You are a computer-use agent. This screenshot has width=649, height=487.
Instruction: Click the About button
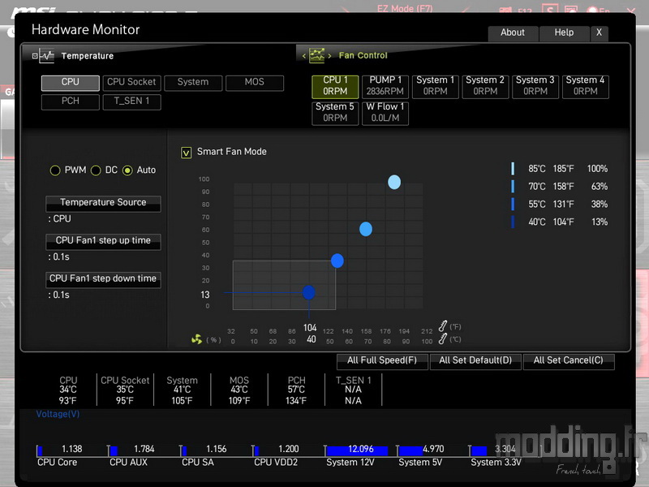513,32
